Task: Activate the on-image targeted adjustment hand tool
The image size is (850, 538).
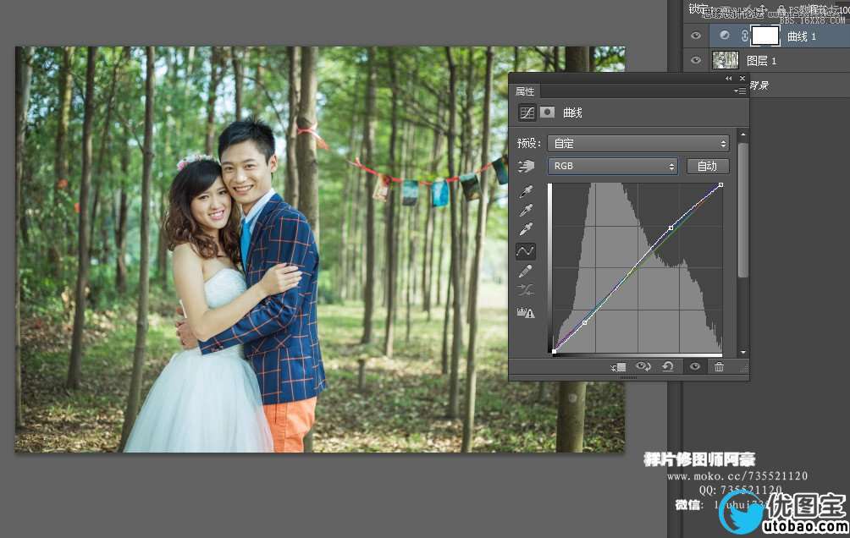Action: pyautogui.click(x=525, y=166)
